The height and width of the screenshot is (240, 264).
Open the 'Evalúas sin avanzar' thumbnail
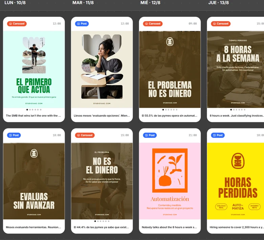(34, 181)
